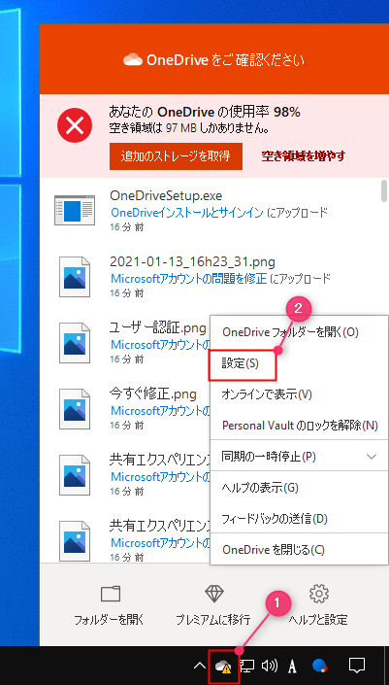Click the speaker volume icon in the taskbar

point(269,666)
